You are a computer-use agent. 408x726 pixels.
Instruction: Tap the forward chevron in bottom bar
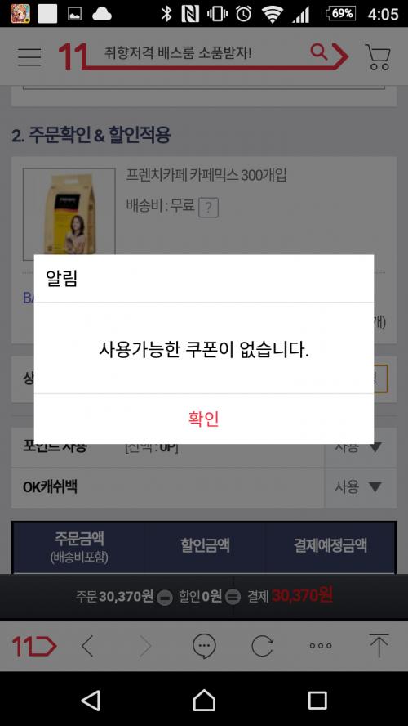coord(145,645)
